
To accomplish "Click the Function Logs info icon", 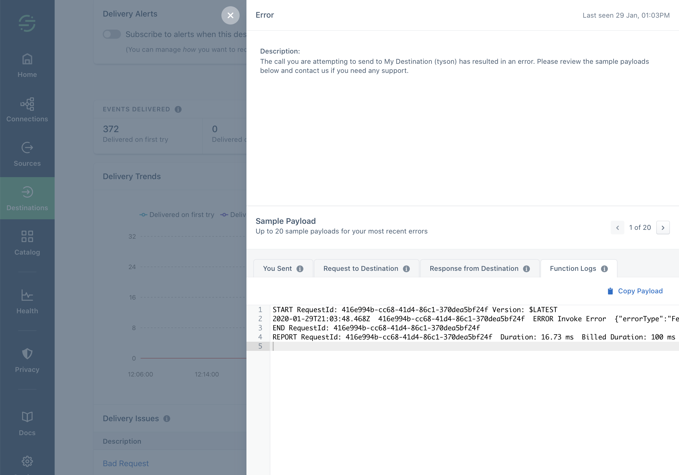I will (604, 269).
